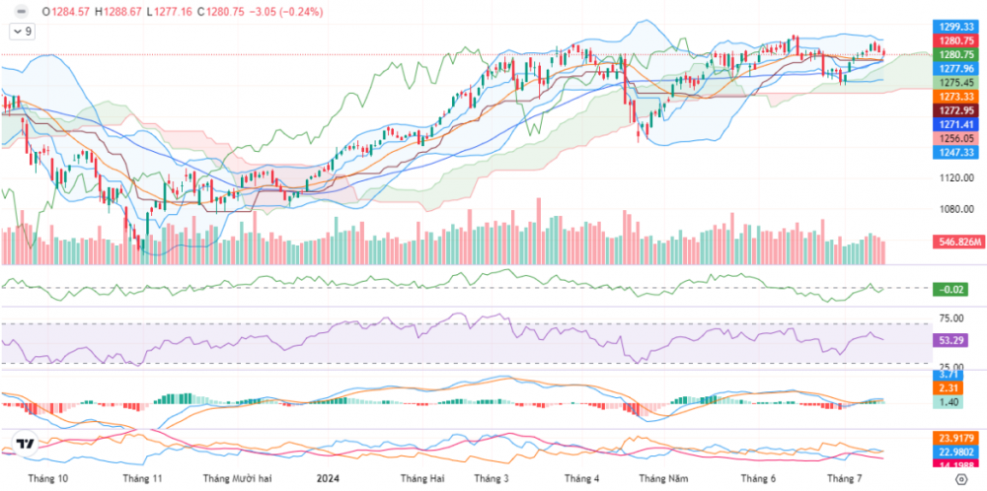Select the 1247.33 lower band price label

click(x=956, y=153)
